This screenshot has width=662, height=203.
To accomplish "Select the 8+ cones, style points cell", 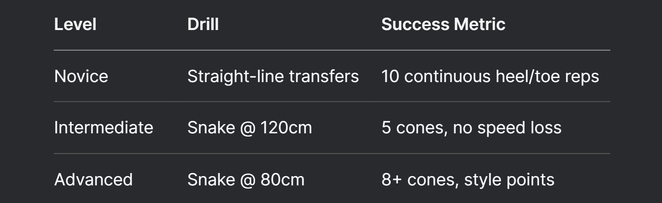I will 468,179.
